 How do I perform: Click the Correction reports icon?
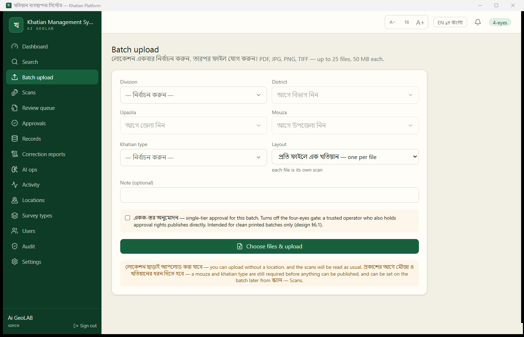point(15,154)
